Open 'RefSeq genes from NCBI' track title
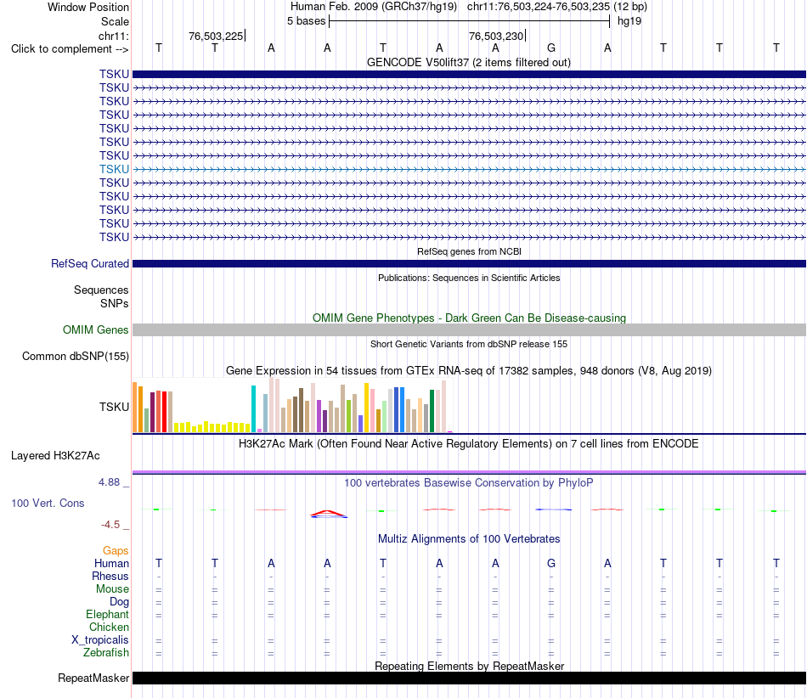This screenshot has width=807, height=698. click(469, 251)
